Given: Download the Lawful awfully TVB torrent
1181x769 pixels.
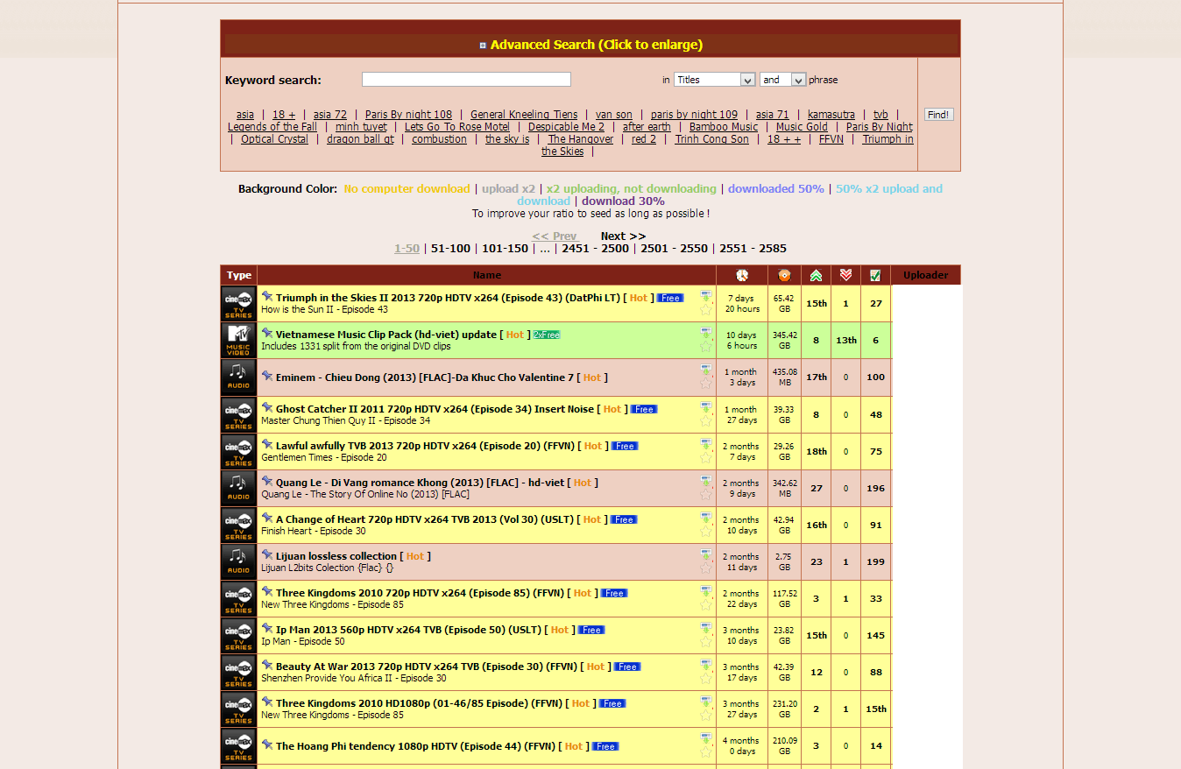Looking at the screenshot, I should tap(706, 443).
